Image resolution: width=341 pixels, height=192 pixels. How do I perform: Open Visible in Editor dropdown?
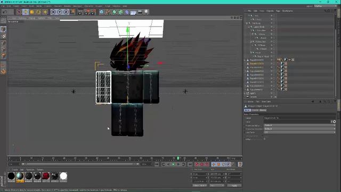point(299,125)
